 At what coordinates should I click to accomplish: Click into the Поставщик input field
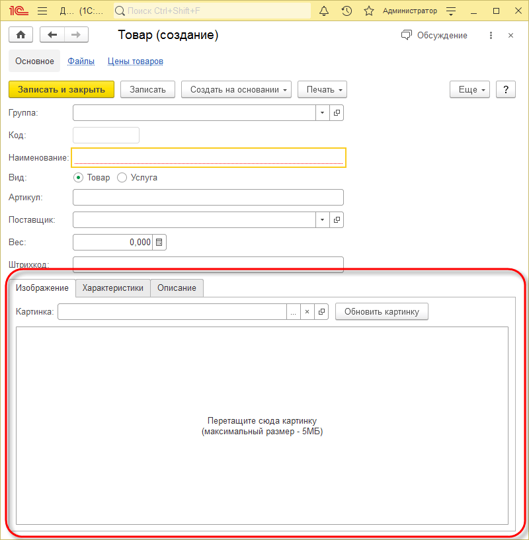click(x=194, y=219)
